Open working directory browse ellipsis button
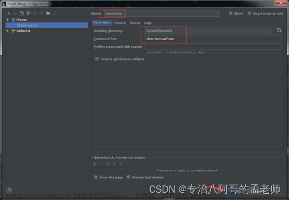This screenshot has width=289, height=200. 274,31
